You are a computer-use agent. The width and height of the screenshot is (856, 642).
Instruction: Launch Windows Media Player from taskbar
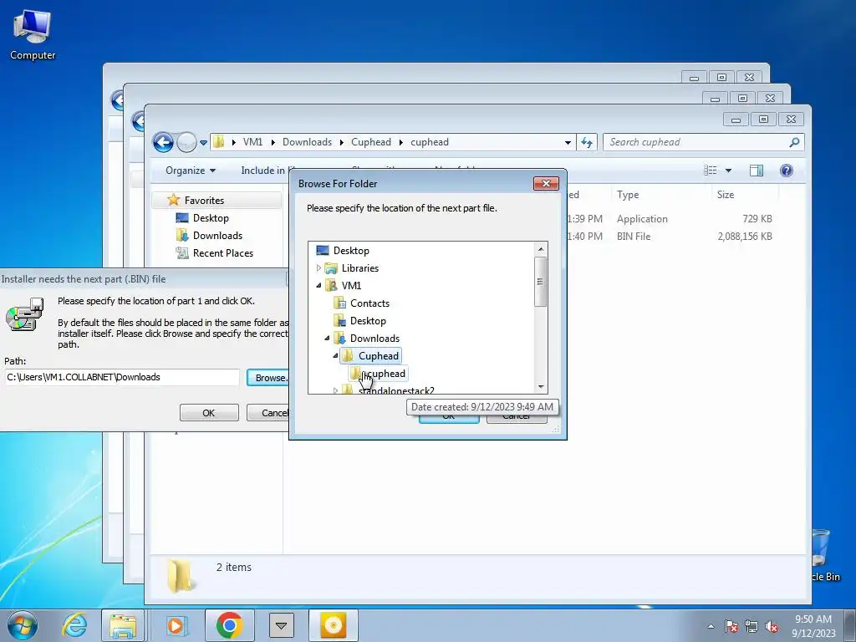pyautogui.click(x=176, y=625)
